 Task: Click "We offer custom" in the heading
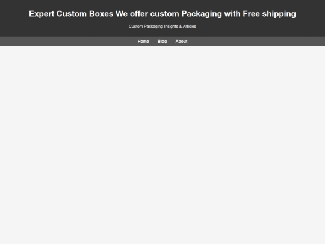[x=147, y=14]
